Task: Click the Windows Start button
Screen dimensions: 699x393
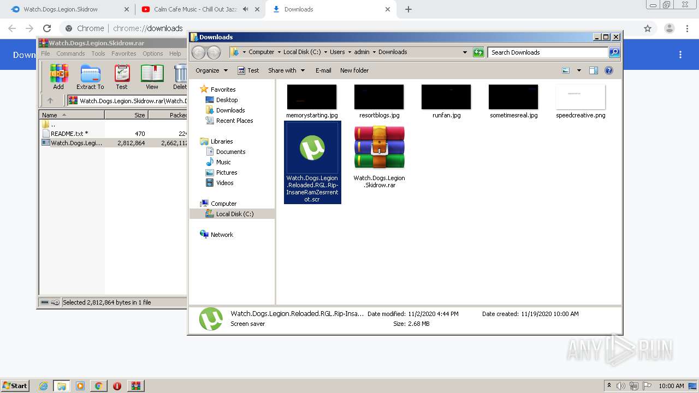Action: 15,386
